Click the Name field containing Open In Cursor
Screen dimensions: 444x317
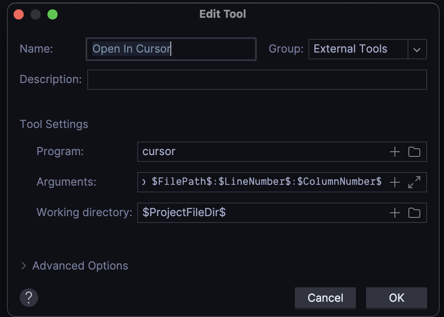(x=171, y=49)
